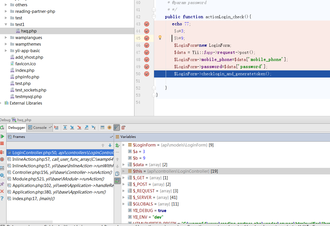Stop the debug session with red square
Screen dimensions: 330x226
2,144
